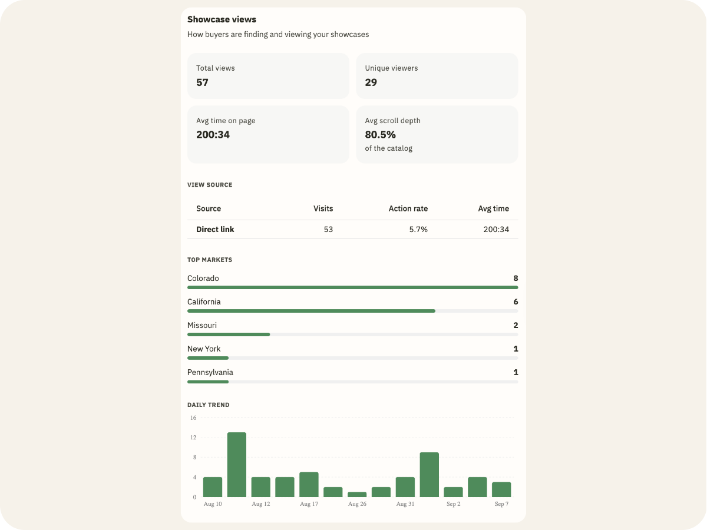
Task: Click the New York market bar
Action: (353, 358)
